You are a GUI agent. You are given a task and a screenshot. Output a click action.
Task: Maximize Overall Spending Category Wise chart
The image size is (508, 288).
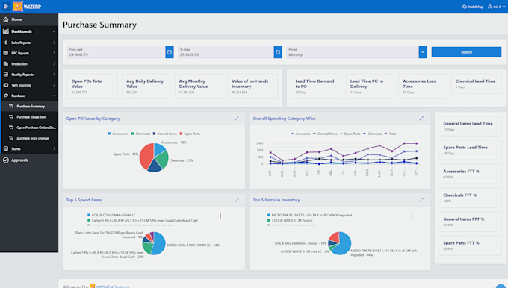click(x=421, y=119)
